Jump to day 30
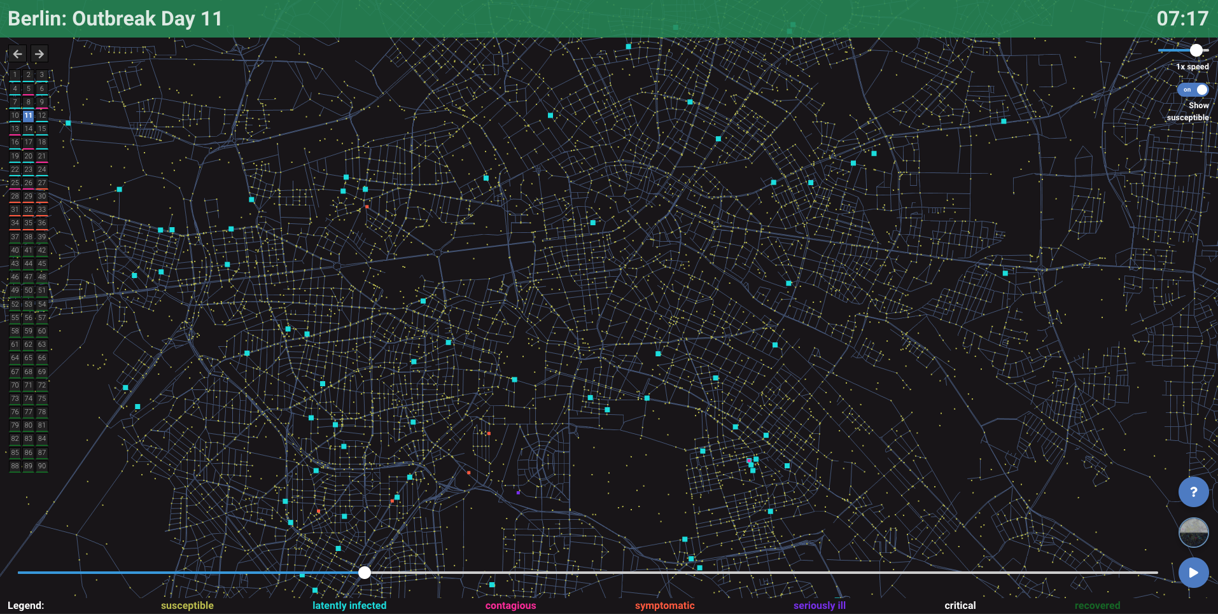 point(42,197)
